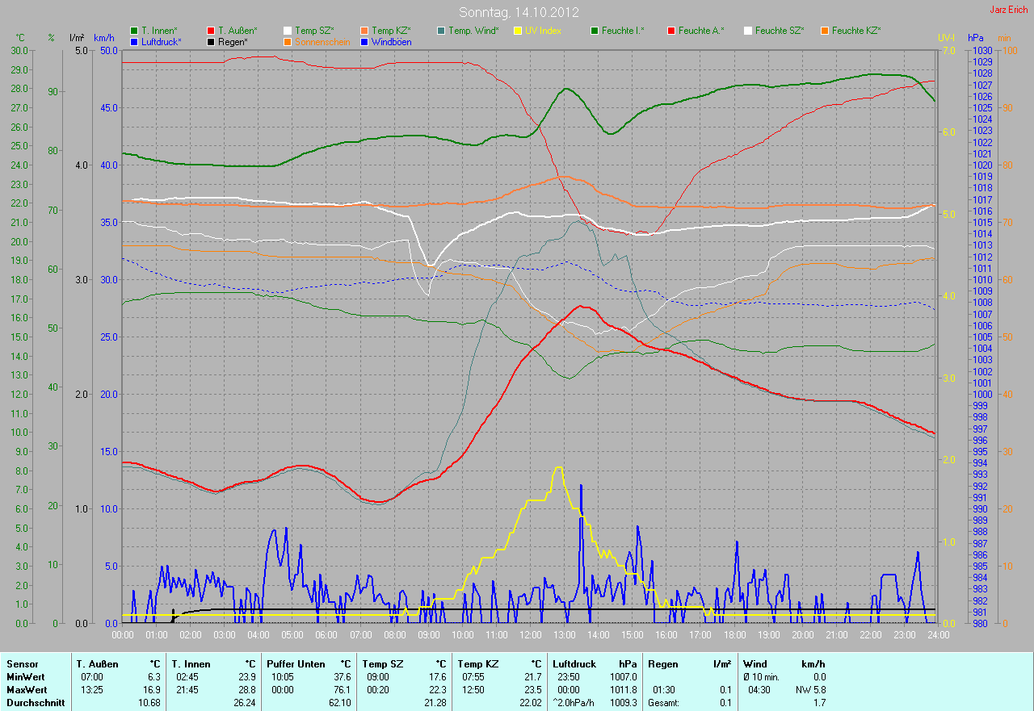Click the T. Innen column header in table
This screenshot has height=711, width=1034.
pyautogui.click(x=191, y=664)
